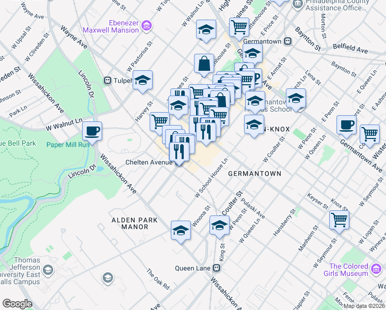
Task: Open the standalone shopping bag marker near Rittenhouse St
Action: (x=204, y=64)
